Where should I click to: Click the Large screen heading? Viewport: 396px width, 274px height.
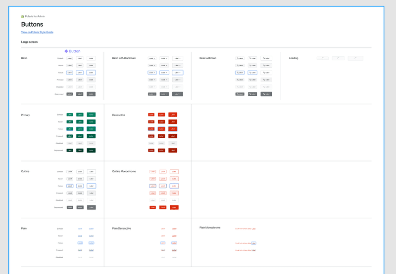pyautogui.click(x=29, y=42)
